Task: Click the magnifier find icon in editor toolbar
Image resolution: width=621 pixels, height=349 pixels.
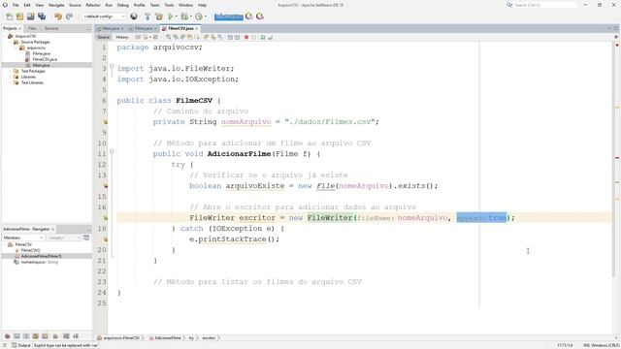Action: [168, 37]
